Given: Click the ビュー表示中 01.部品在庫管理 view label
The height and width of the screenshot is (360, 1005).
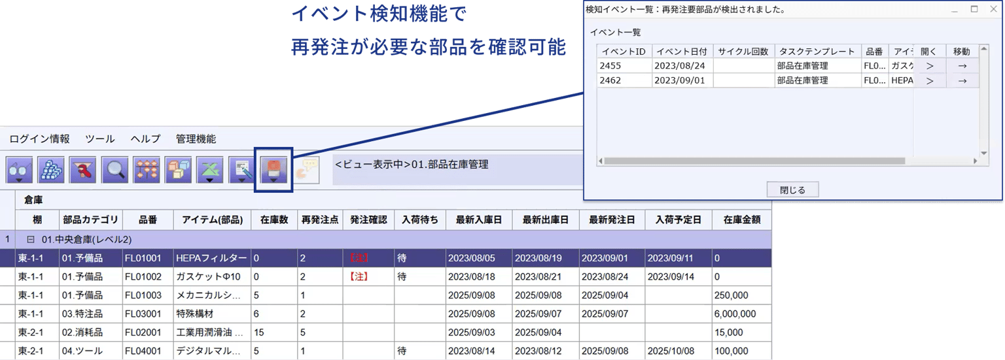Looking at the screenshot, I should [x=412, y=165].
